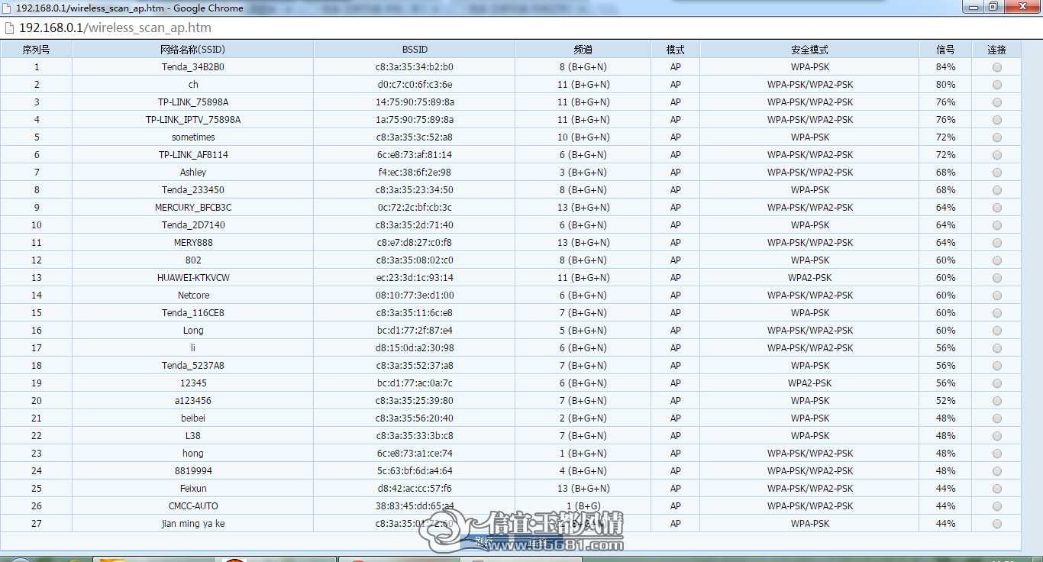This screenshot has height=562, width=1043.
Task: Click the SSID text HUAWEI-KTKVCW
Action: (193, 278)
